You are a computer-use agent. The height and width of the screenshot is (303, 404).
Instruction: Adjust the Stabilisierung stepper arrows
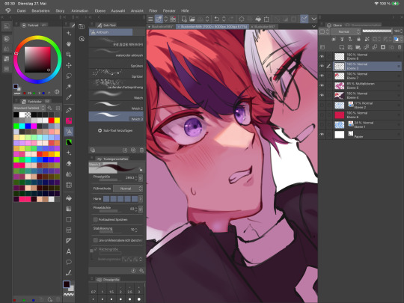pyautogui.click(x=136, y=230)
